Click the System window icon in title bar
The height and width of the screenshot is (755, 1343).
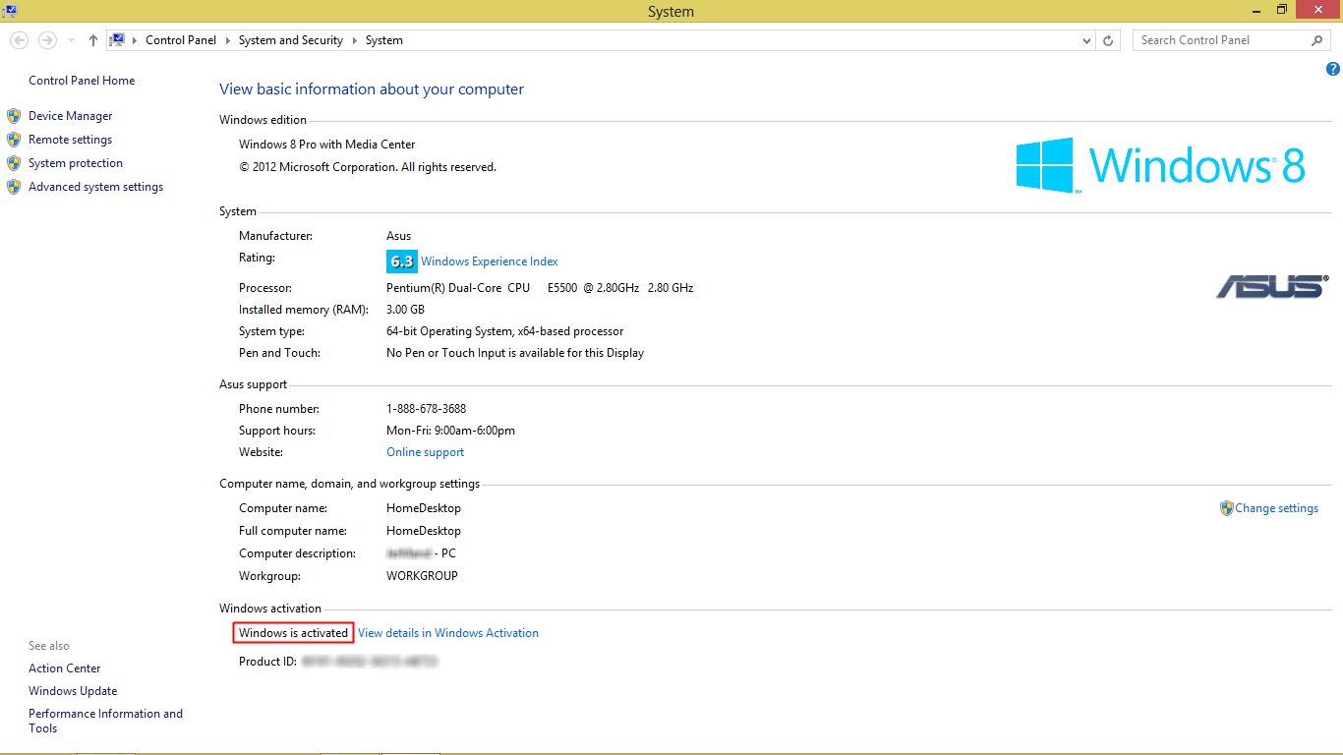tap(9, 10)
